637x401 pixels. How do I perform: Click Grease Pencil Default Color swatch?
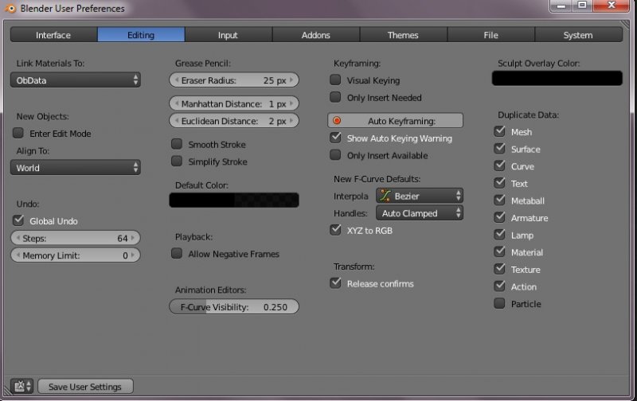(x=234, y=200)
